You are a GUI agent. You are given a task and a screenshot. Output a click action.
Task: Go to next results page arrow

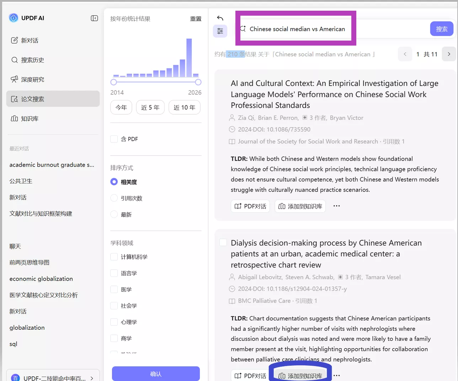click(449, 54)
